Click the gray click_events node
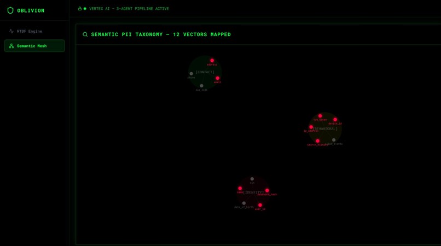This screenshot has height=246, width=441. tap(334, 140)
